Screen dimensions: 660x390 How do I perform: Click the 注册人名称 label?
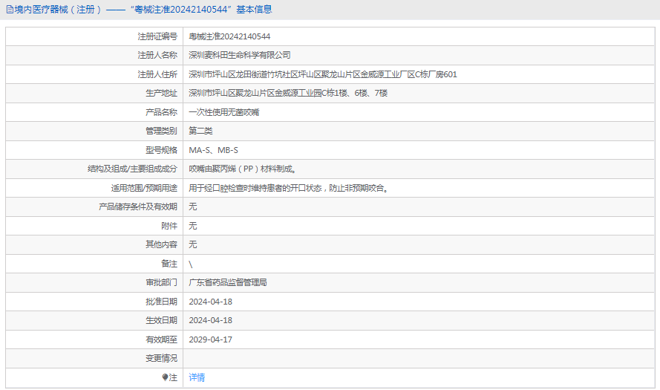pyautogui.click(x=157, y=55)
